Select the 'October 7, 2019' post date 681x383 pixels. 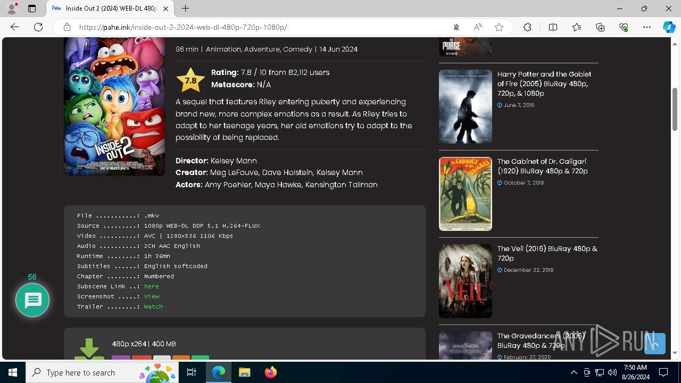pos(524,183)
